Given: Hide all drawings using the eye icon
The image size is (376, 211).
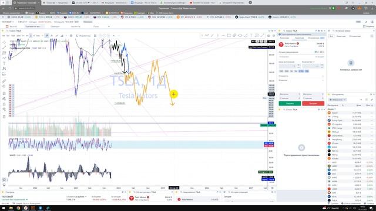Looking at the screenshot, I should pyautogui.click(x=4, y=110).
